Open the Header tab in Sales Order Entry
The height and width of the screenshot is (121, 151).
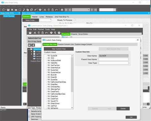[35, 17]
